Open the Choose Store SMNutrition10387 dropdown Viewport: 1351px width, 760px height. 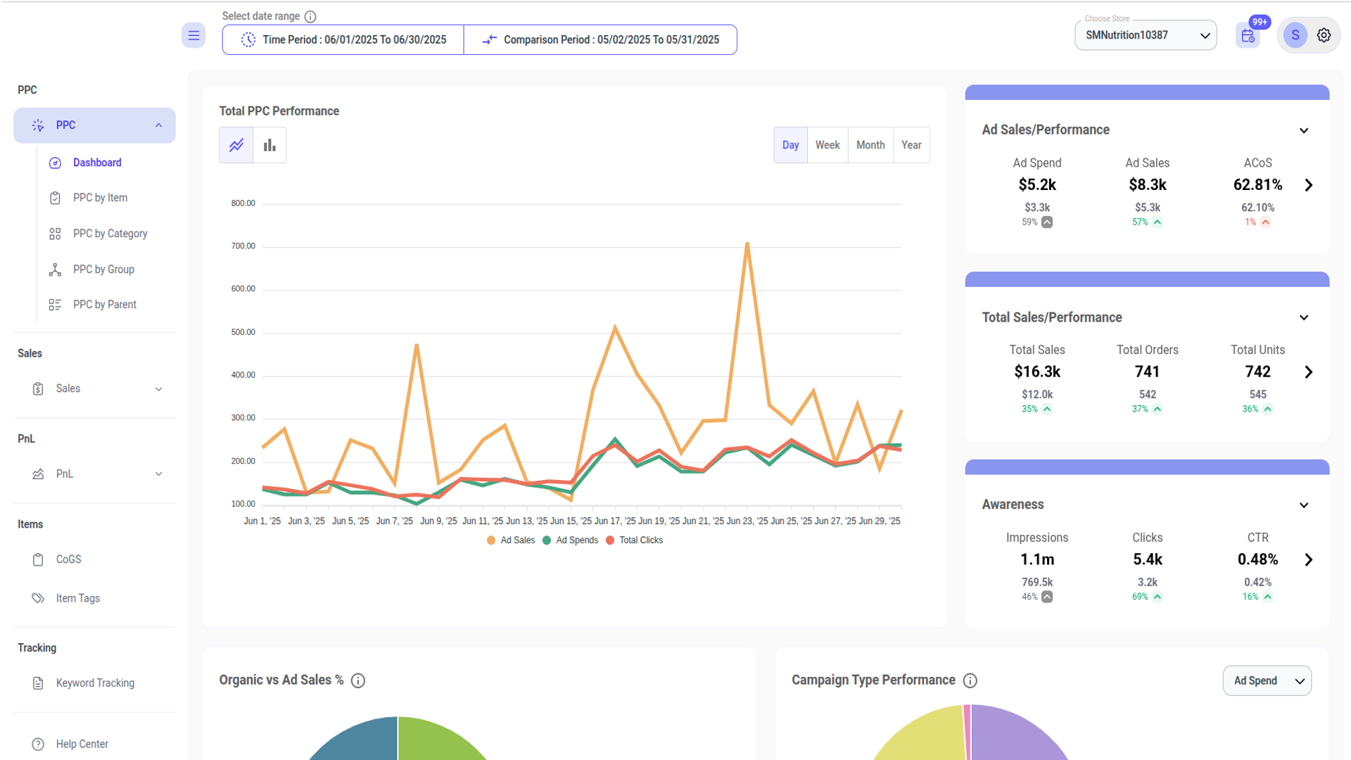coord(1146,35)
